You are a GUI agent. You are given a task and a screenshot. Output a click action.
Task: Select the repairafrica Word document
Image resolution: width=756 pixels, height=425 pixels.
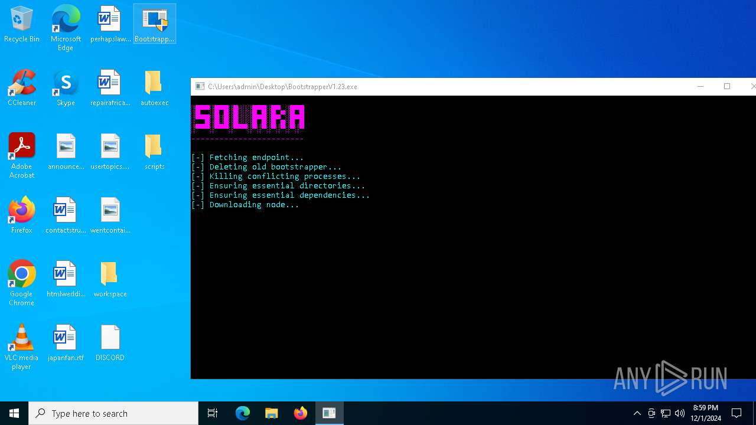(110, 89)
